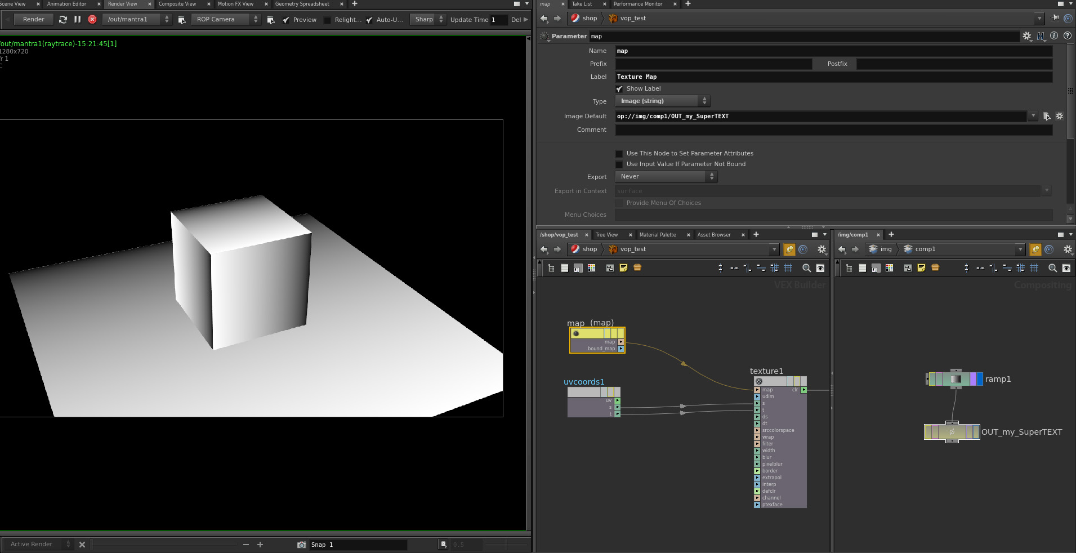The height and width of the screenshot is (553, 1076).
Task: Switch to the Composite View tab
Action: pos(177,4)
